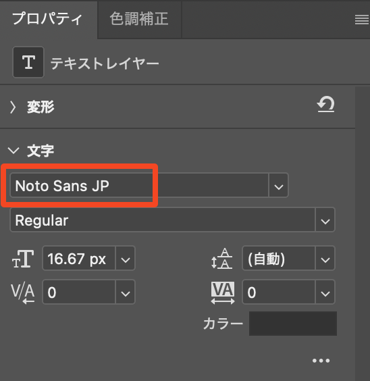Open the kerning value dropdown arrow

(x=126, y=292)
